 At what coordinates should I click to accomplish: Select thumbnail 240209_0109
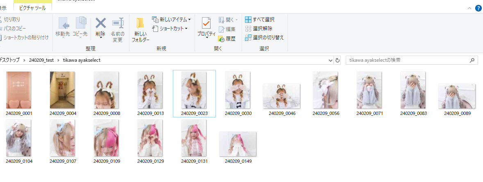coord(106,138)
